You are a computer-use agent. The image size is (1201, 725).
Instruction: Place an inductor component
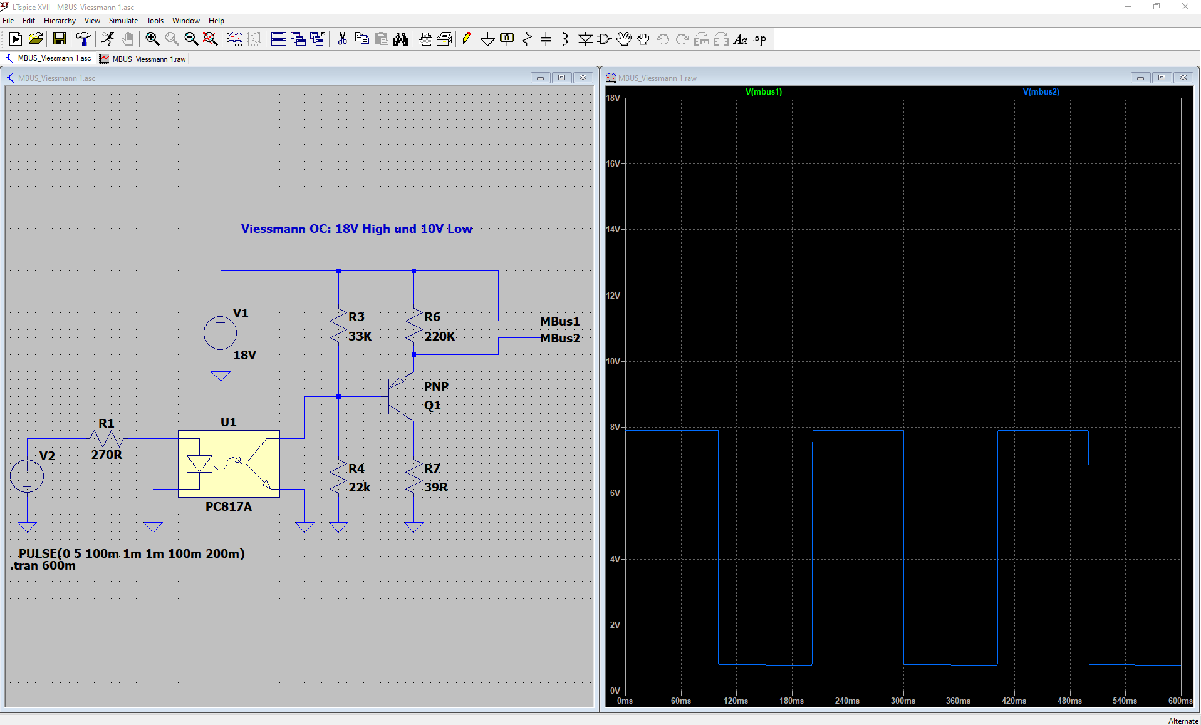pyautogui.click(x=565, y=39)
